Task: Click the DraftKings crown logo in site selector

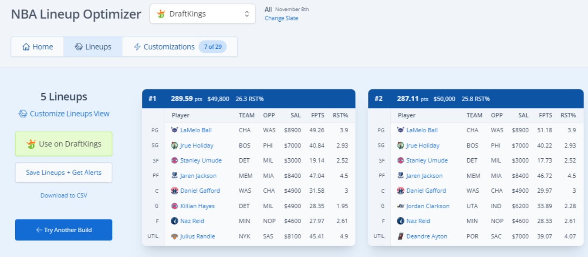Action: click(x=161, y=14)
